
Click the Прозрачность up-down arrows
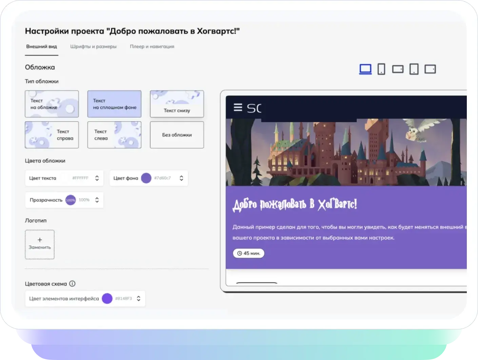(x=97, y=200)
